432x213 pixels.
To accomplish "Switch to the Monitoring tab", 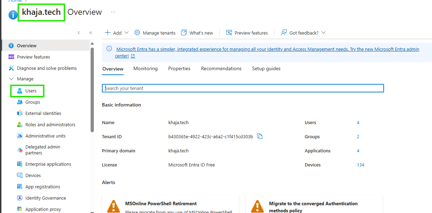I will point(145,68).
